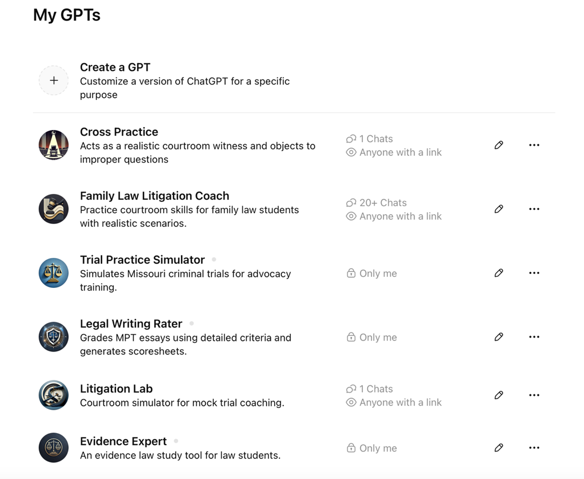The image size is (584, 479).
Task: Select the Trial Practice Simulator scales avatar
Action: click(54, 273)
